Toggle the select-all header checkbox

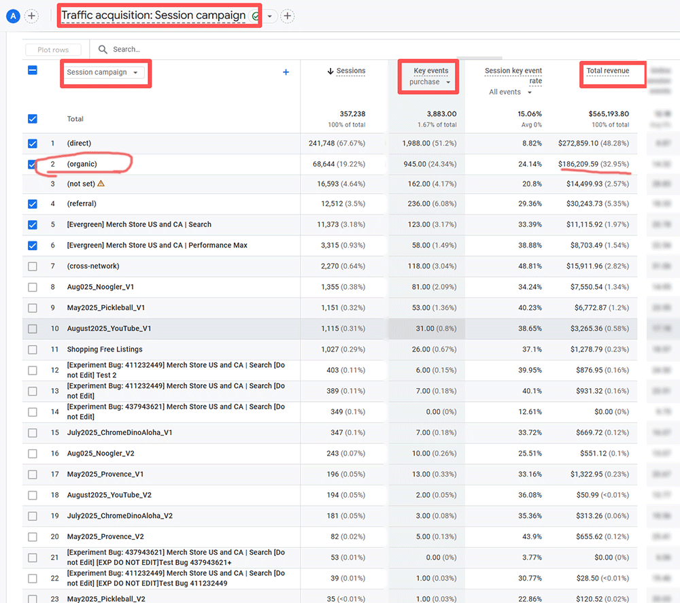(x=33, y=70)
